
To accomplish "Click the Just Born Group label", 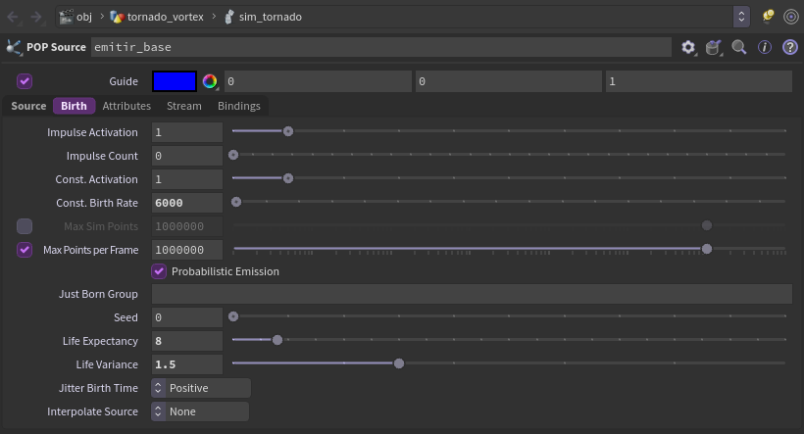I will pyautogui.click(x=98, y=294).
